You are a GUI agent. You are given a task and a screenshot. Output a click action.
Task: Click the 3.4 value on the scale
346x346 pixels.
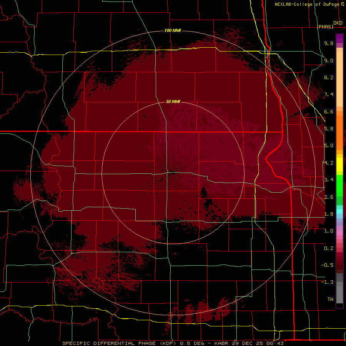click(329, 180)
